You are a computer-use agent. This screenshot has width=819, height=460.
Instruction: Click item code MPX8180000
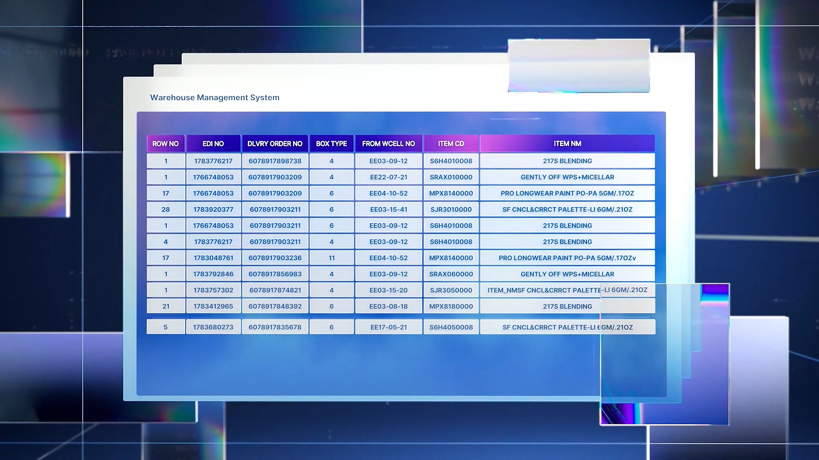[451, 307]
